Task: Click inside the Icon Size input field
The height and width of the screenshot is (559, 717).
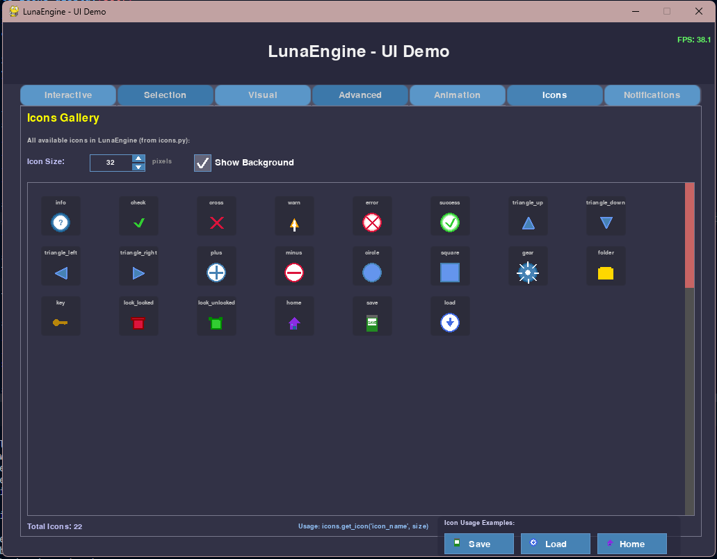Action: coord(111,163)
